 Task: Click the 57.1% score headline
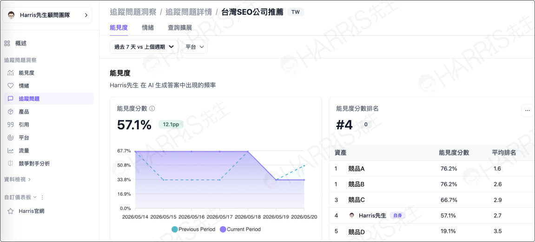[x=134, y=125]
